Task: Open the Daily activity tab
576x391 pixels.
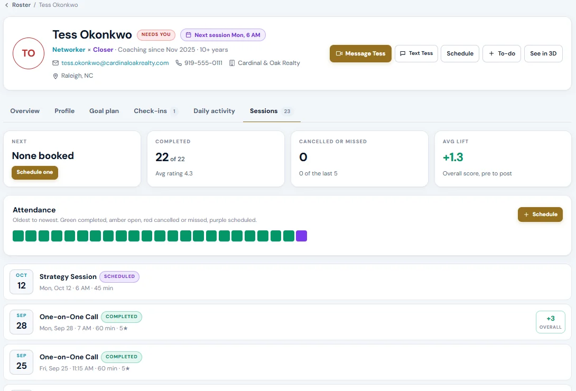Action: [x=214, y=111]
